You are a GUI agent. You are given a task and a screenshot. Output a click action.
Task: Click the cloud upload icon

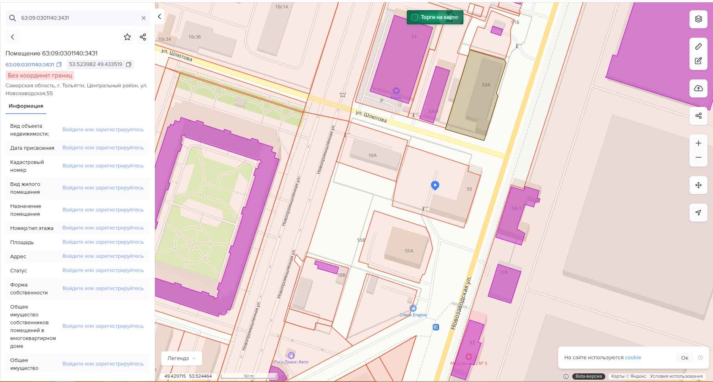698,88
